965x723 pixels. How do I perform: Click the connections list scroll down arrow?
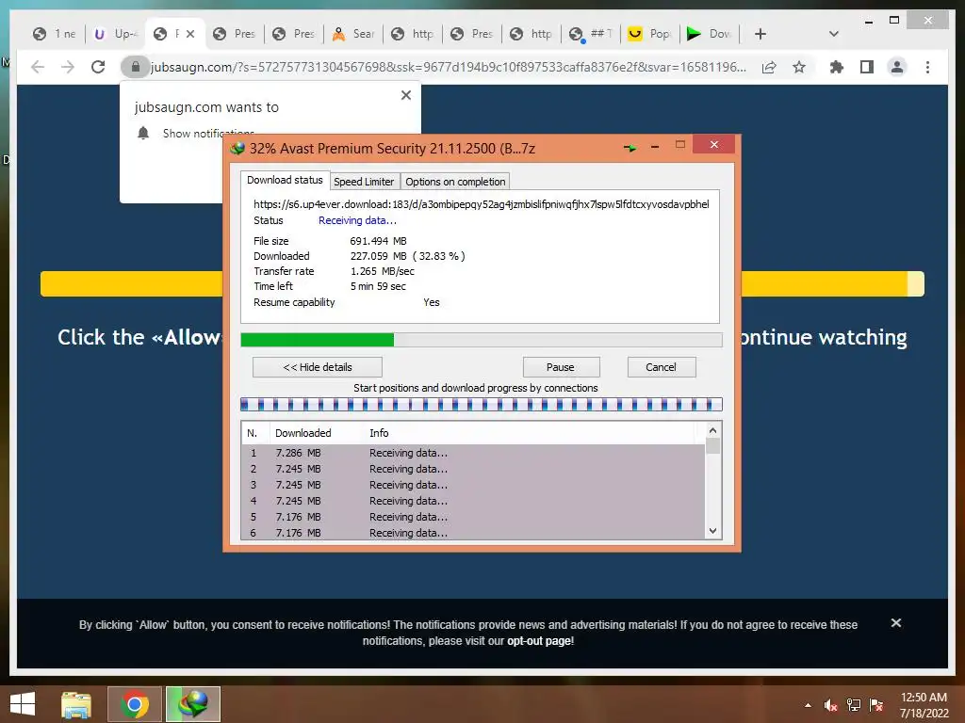[712, 531]
